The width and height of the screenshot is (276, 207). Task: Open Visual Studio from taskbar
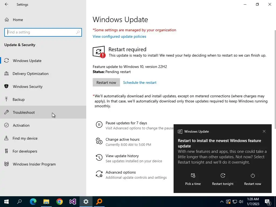tap(73, 202)
